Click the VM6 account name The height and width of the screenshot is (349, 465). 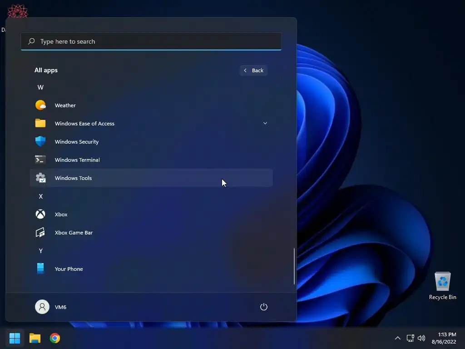pyautogui.click(x=60, y=307)
